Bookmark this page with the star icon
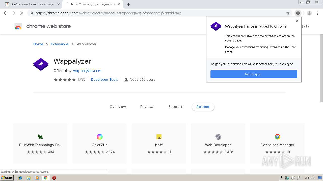Viewport: 323px width, 181px height. click(x=288, y=13)
